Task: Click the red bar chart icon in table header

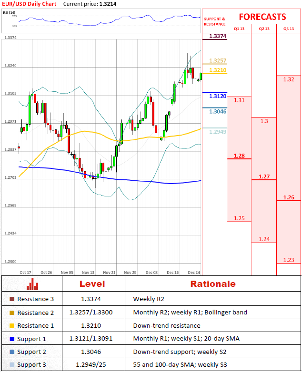Action: click(x=32, y=284)
